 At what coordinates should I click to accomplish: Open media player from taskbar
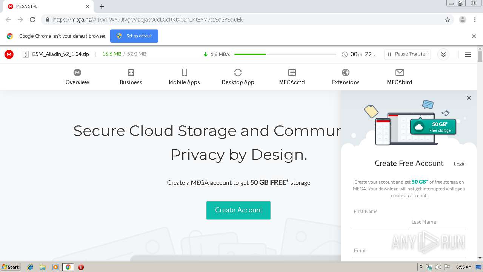(55, 267)
